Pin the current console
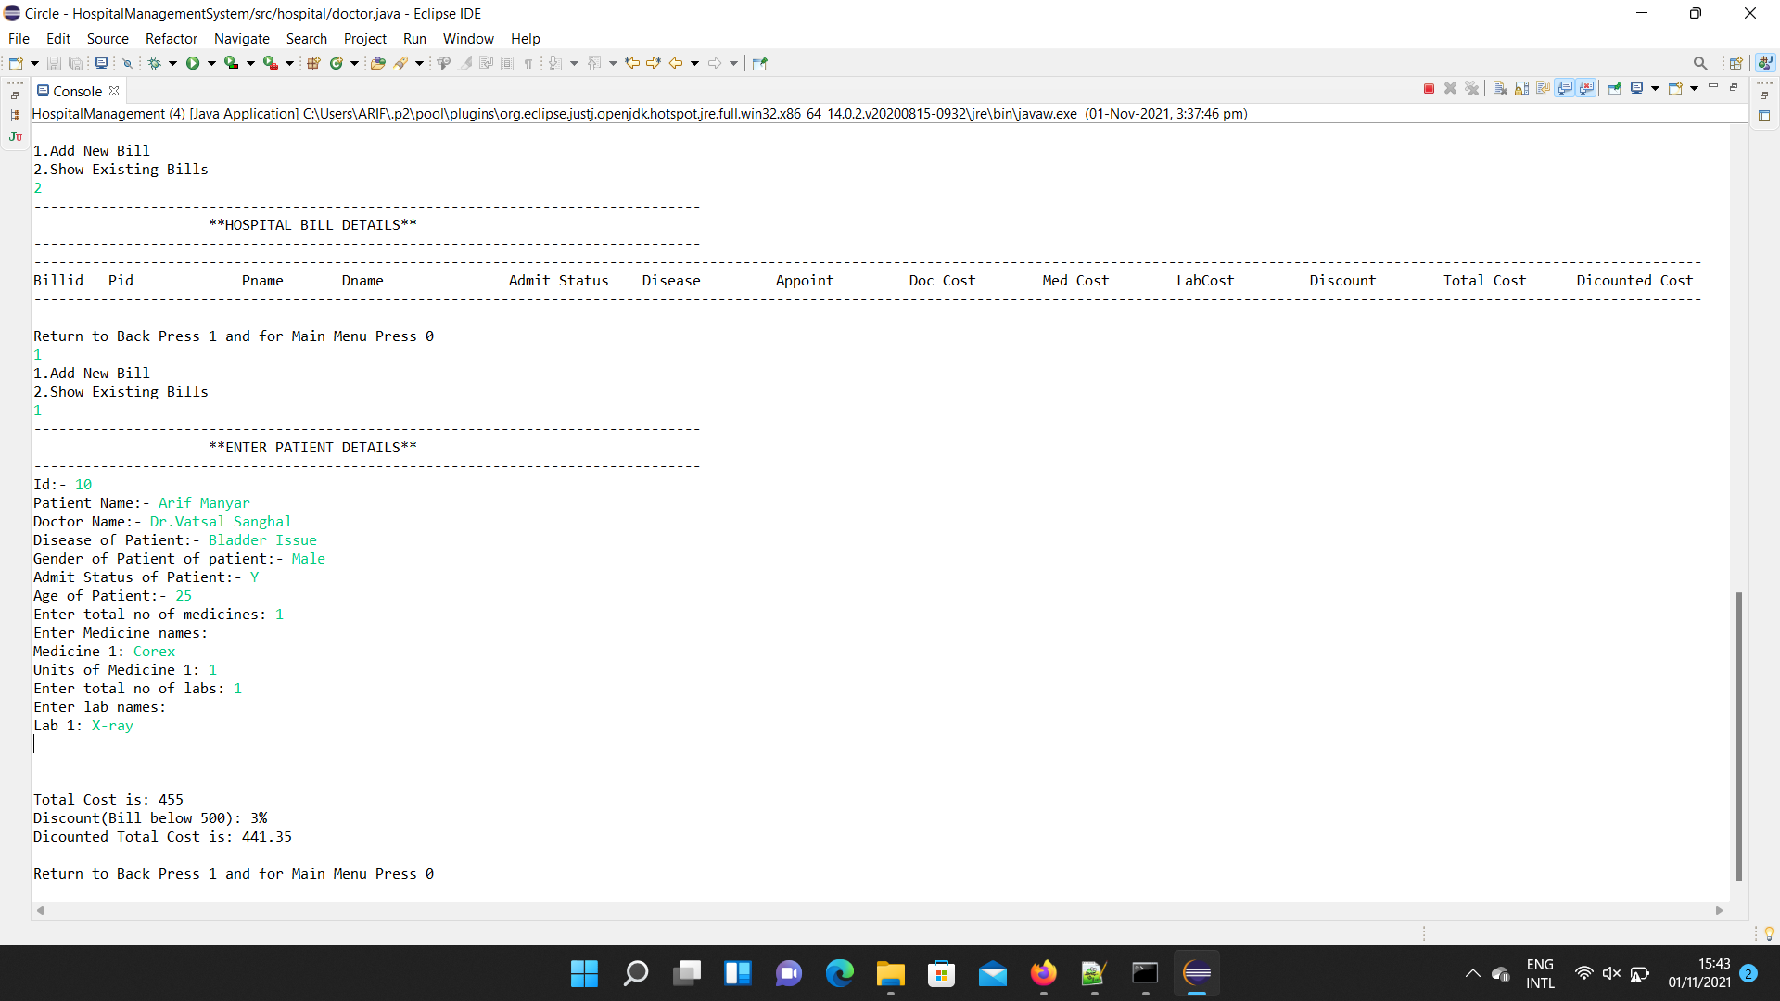Screen dimensions: 1780x1001 coord(1615,88)
